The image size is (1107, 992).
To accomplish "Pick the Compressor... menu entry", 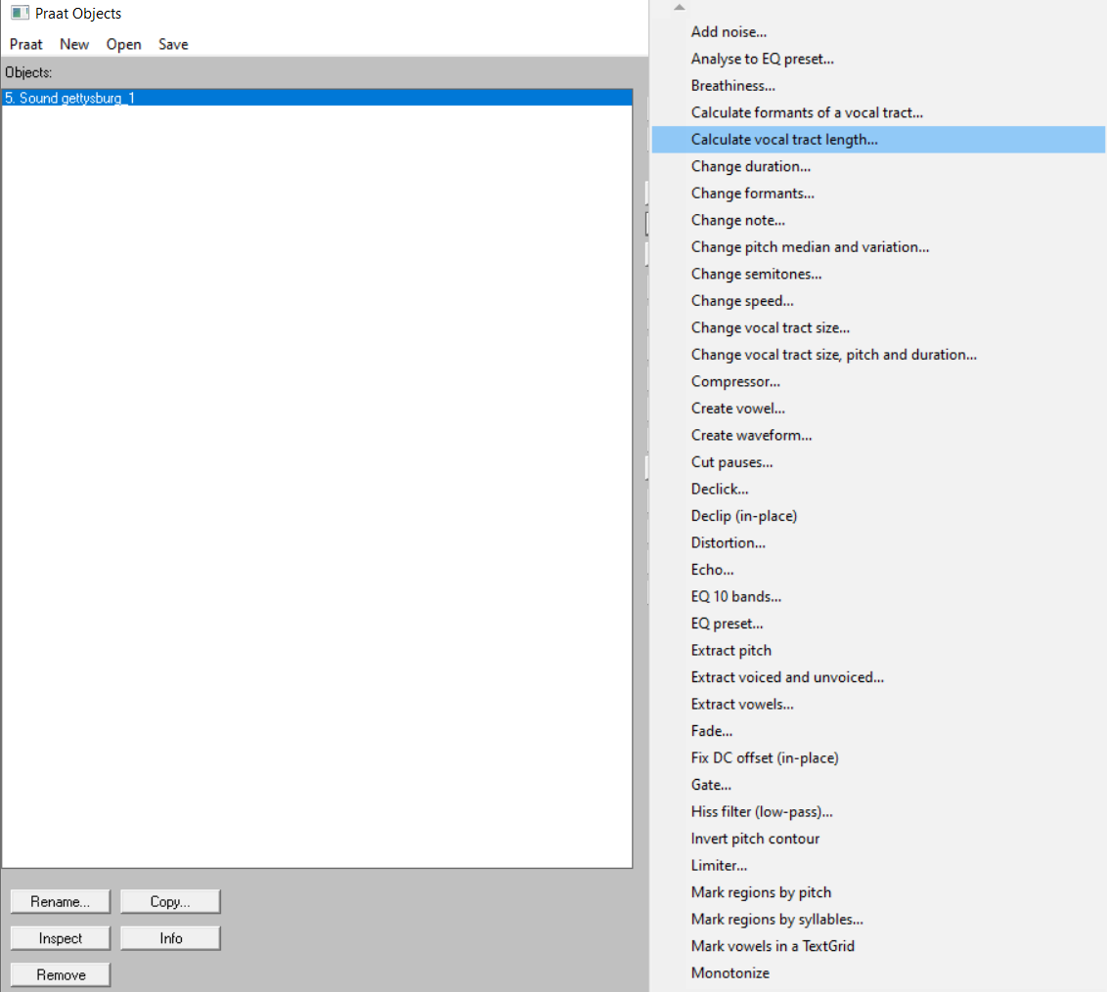I will [735, 381].
